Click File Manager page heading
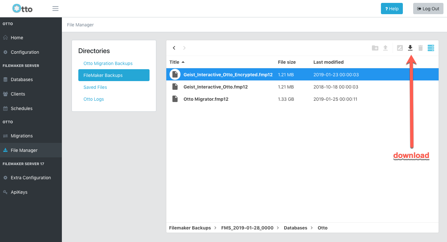The image size is (447, 242). pyautogui.click(x=80, y=25)
